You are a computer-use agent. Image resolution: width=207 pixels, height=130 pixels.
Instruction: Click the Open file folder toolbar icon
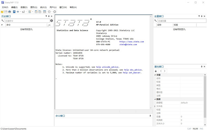[2, 12]
